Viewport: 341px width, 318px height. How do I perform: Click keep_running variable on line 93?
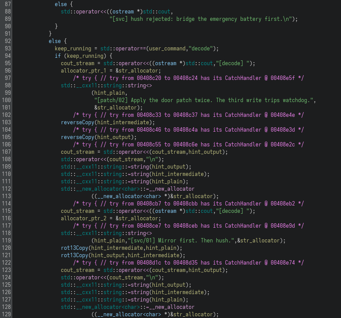pos(73,49)
